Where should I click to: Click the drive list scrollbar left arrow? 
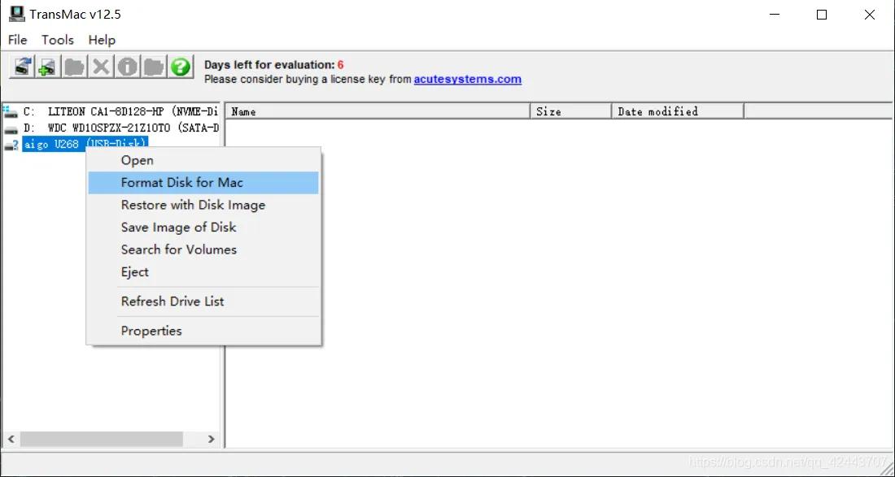click(x=11, y=439)
